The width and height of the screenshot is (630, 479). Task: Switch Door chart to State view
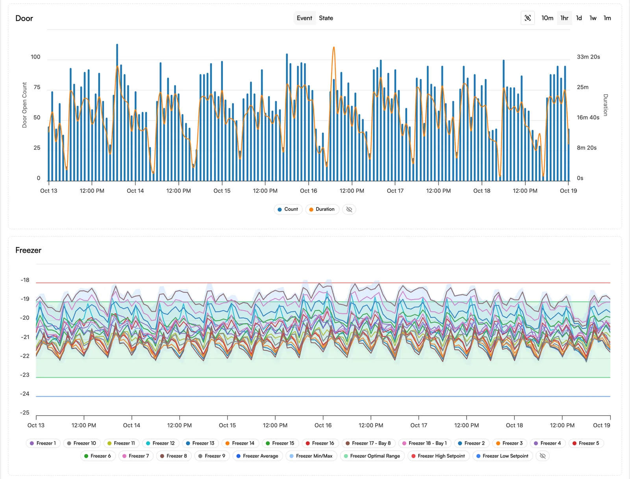pyautogui.click(x=326, y=18)
